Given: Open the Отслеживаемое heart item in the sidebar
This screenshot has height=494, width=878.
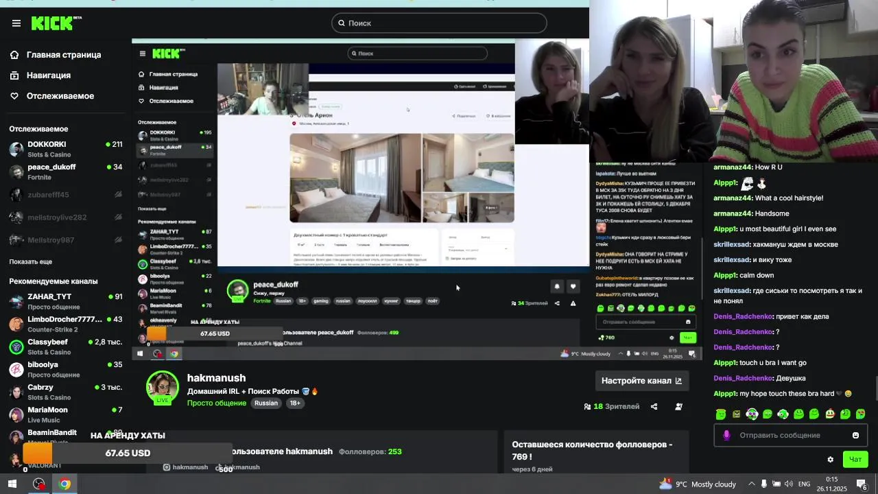Looking at the screenshot, I should pyautogui.click(x=52, y=96).
